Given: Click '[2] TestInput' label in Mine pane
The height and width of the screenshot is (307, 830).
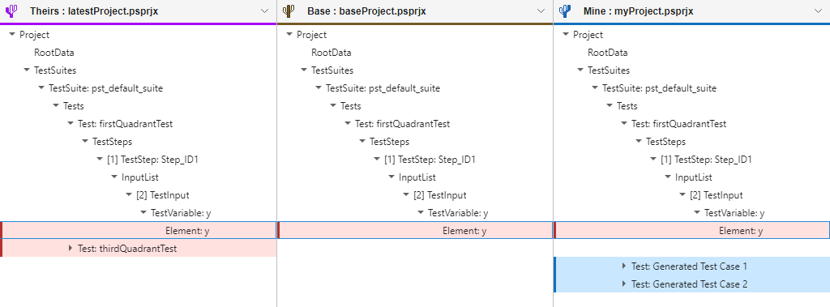Looking at the screenshot, I should 717,194.
